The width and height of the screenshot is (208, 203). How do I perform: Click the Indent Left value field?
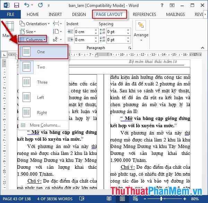coord(84,32)
